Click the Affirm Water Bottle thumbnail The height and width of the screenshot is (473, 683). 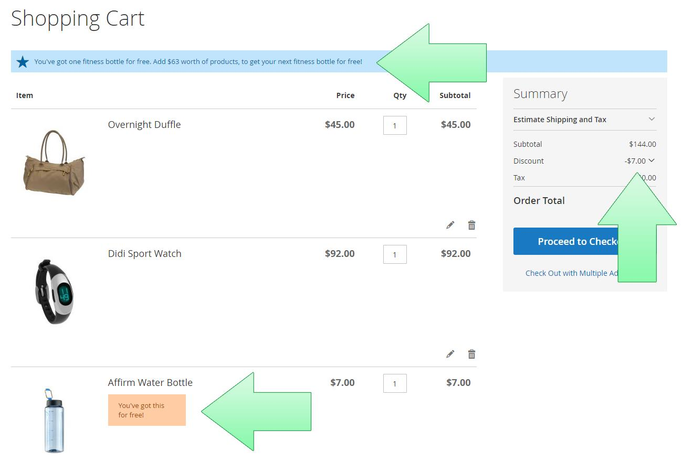click(x=54, y=420)
